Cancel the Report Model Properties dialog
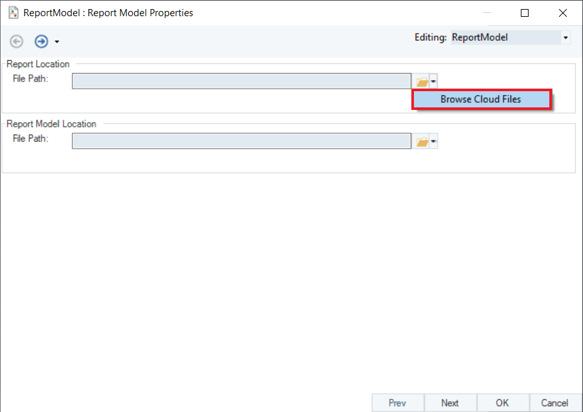Image resolution: width=583 pixels, height=412 pixels. pos(555,402)
